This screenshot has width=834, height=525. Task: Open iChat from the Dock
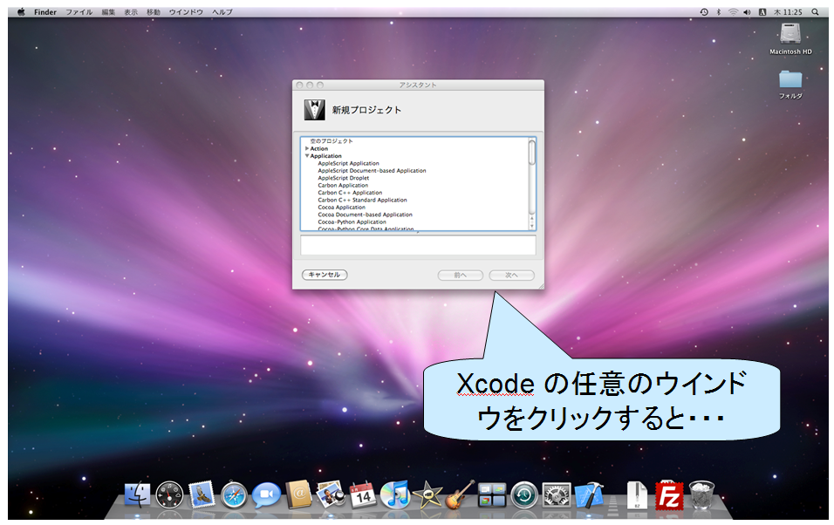click(266, 495)
